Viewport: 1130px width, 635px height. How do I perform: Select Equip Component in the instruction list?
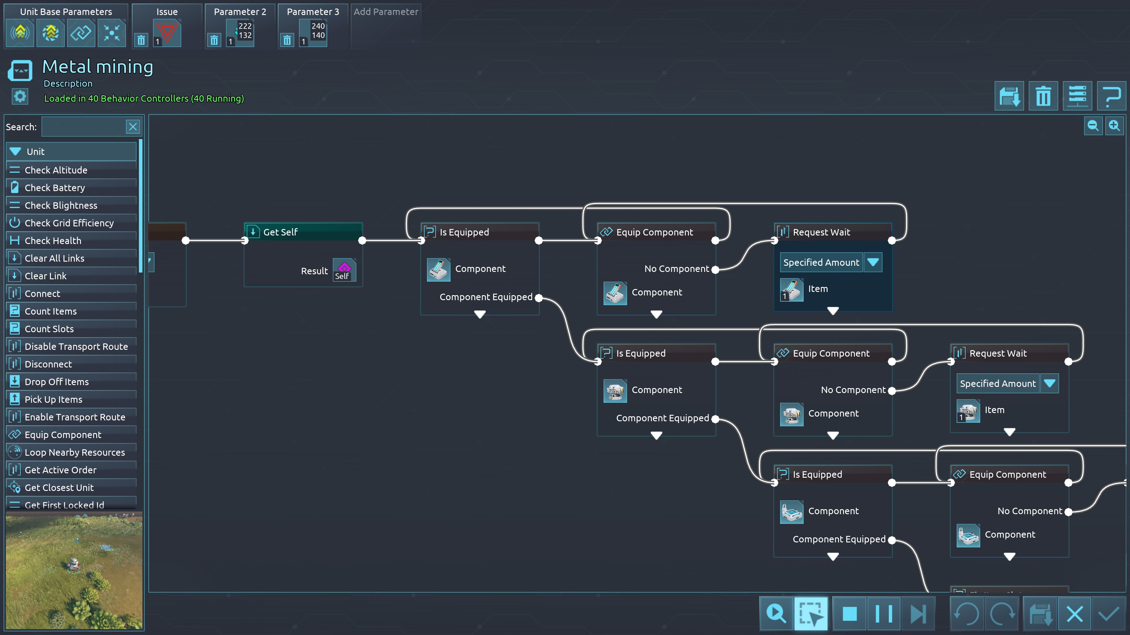coord(63,435)
